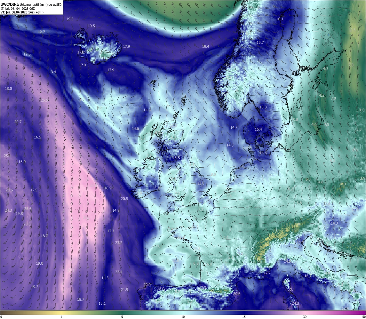Click the 15.7 value over Norway
Screen dimensions: 366x319
tap(260, 42)
